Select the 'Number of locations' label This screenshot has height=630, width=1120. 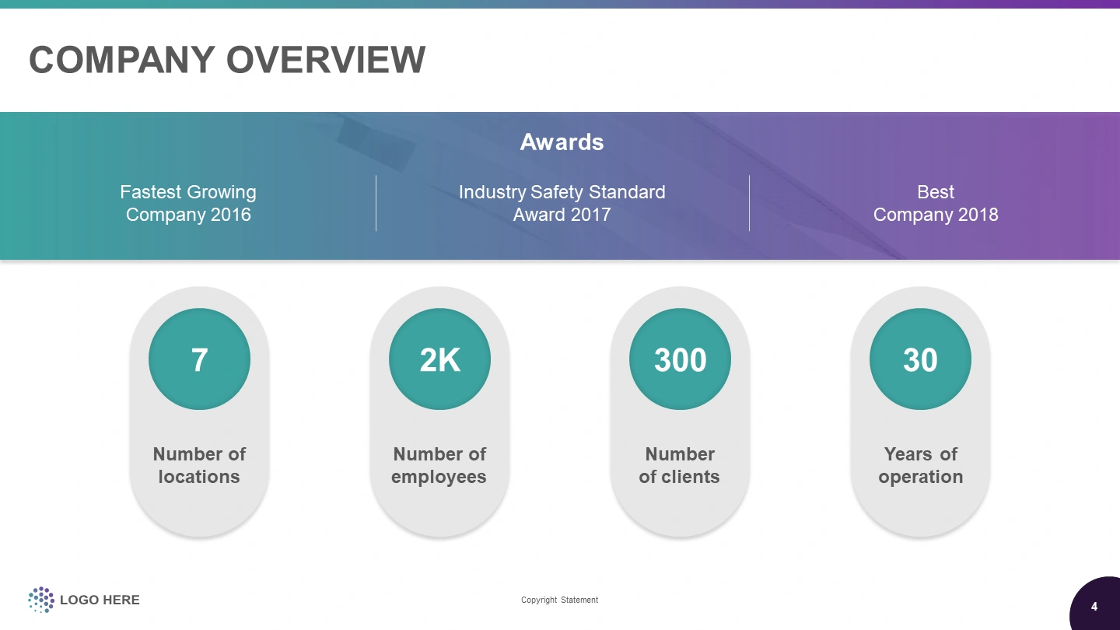point(199,465)
